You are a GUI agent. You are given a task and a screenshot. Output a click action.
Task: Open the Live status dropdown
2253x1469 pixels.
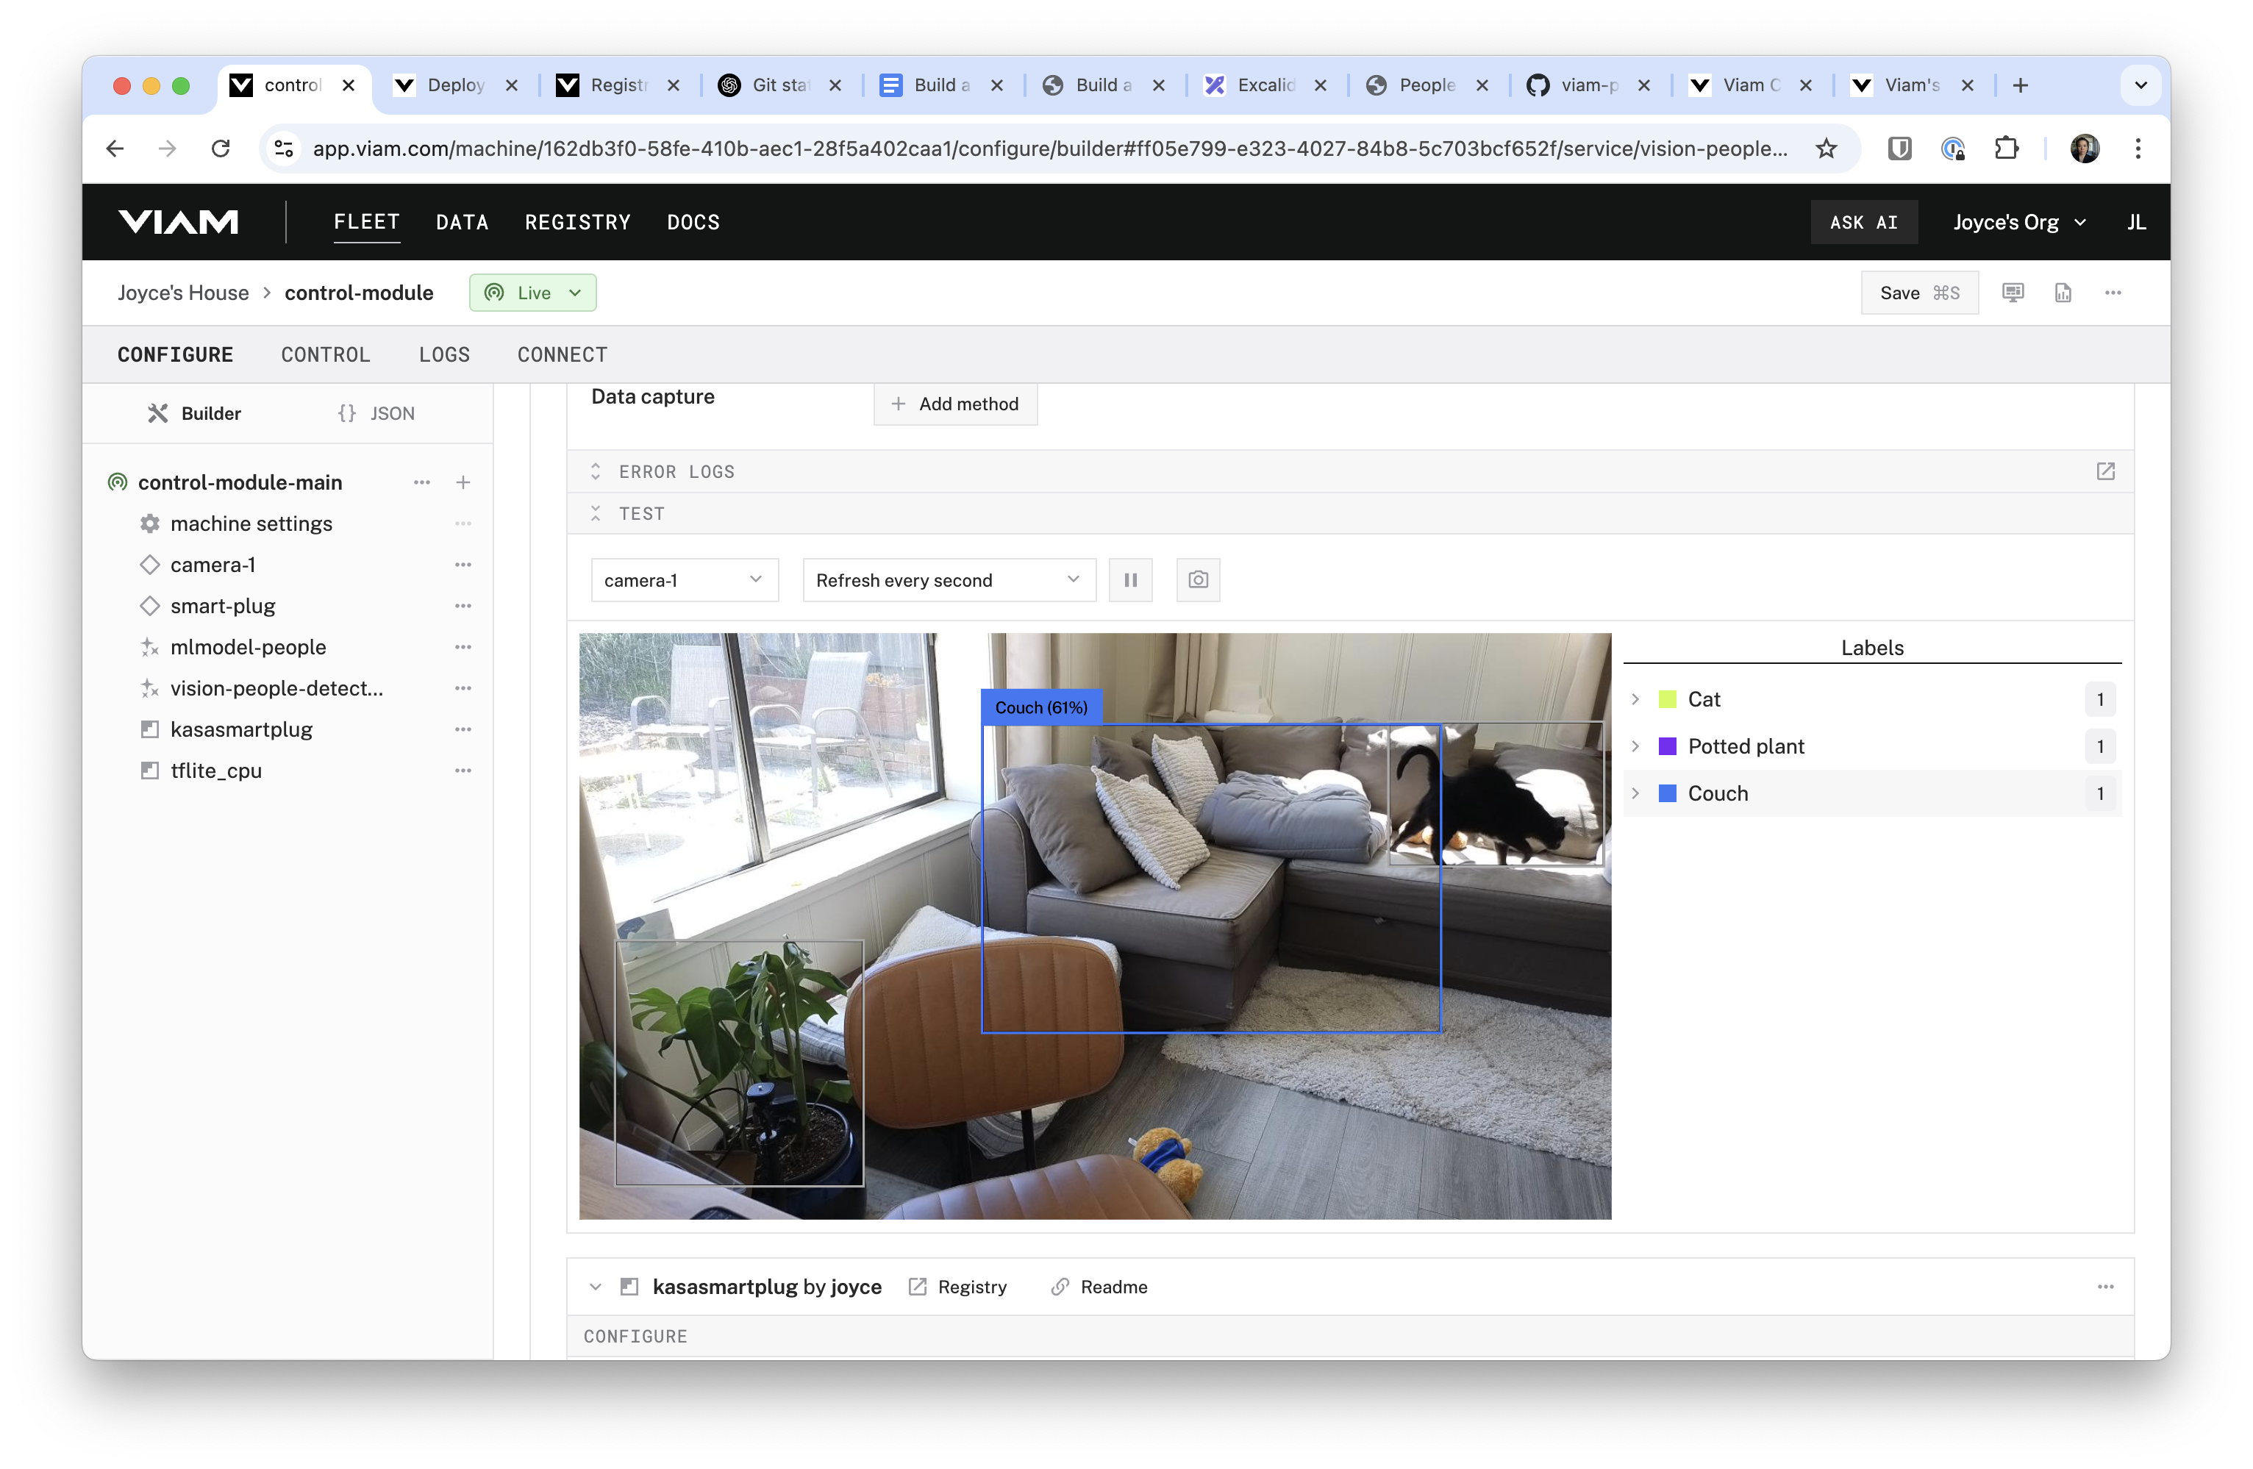point(533,293)
